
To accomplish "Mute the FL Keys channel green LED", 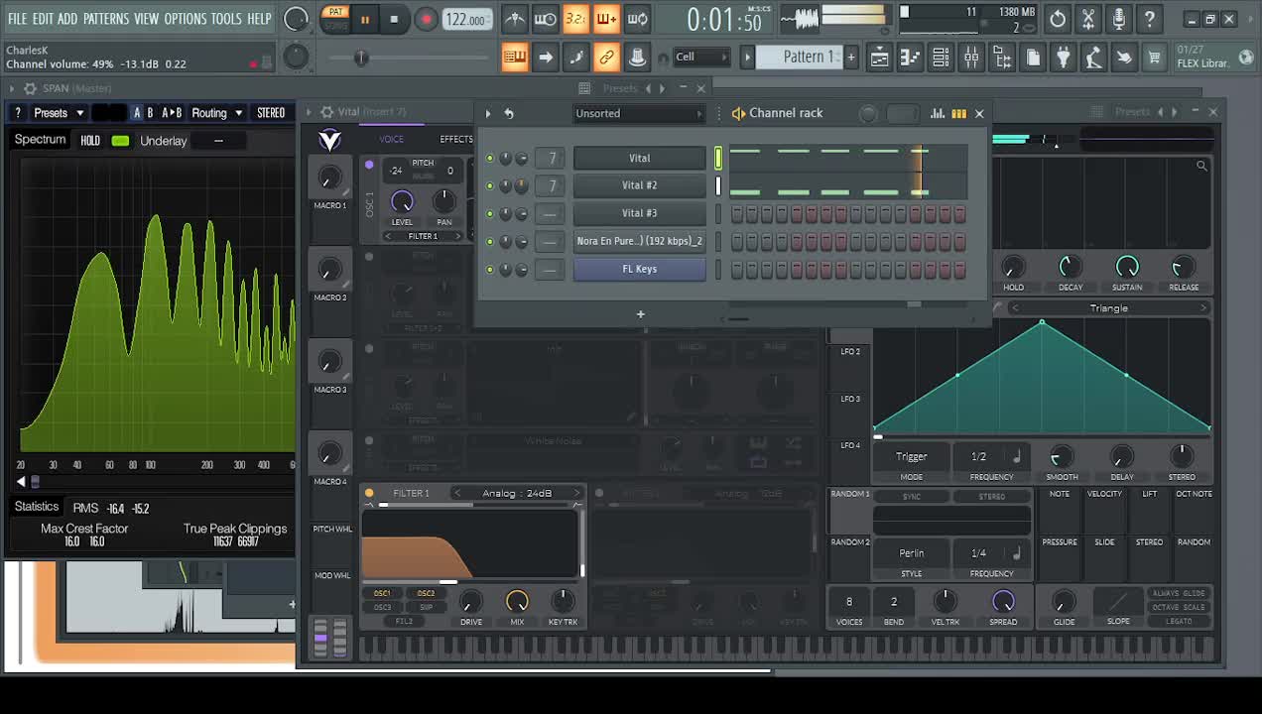I will tap(489, 269).
